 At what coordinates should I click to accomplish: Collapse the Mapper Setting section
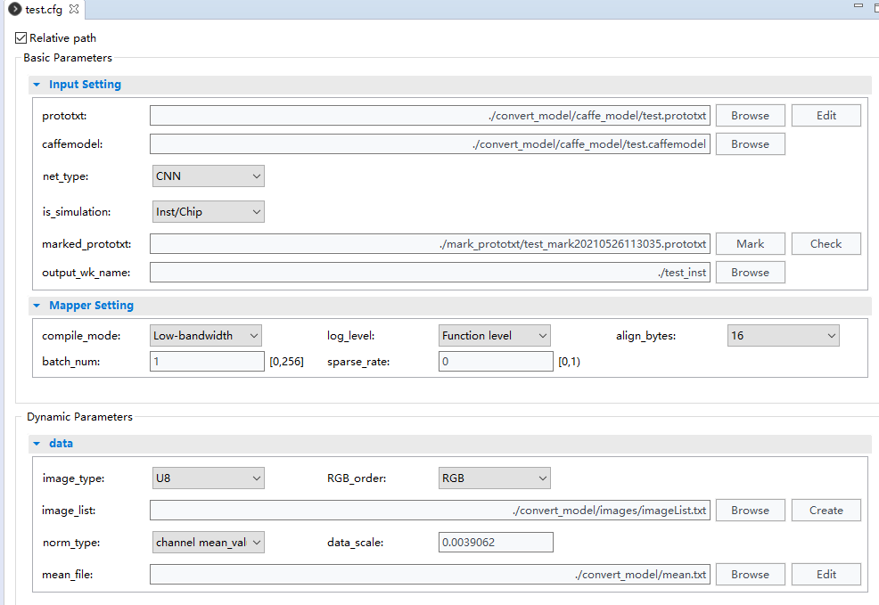[37, 306]
